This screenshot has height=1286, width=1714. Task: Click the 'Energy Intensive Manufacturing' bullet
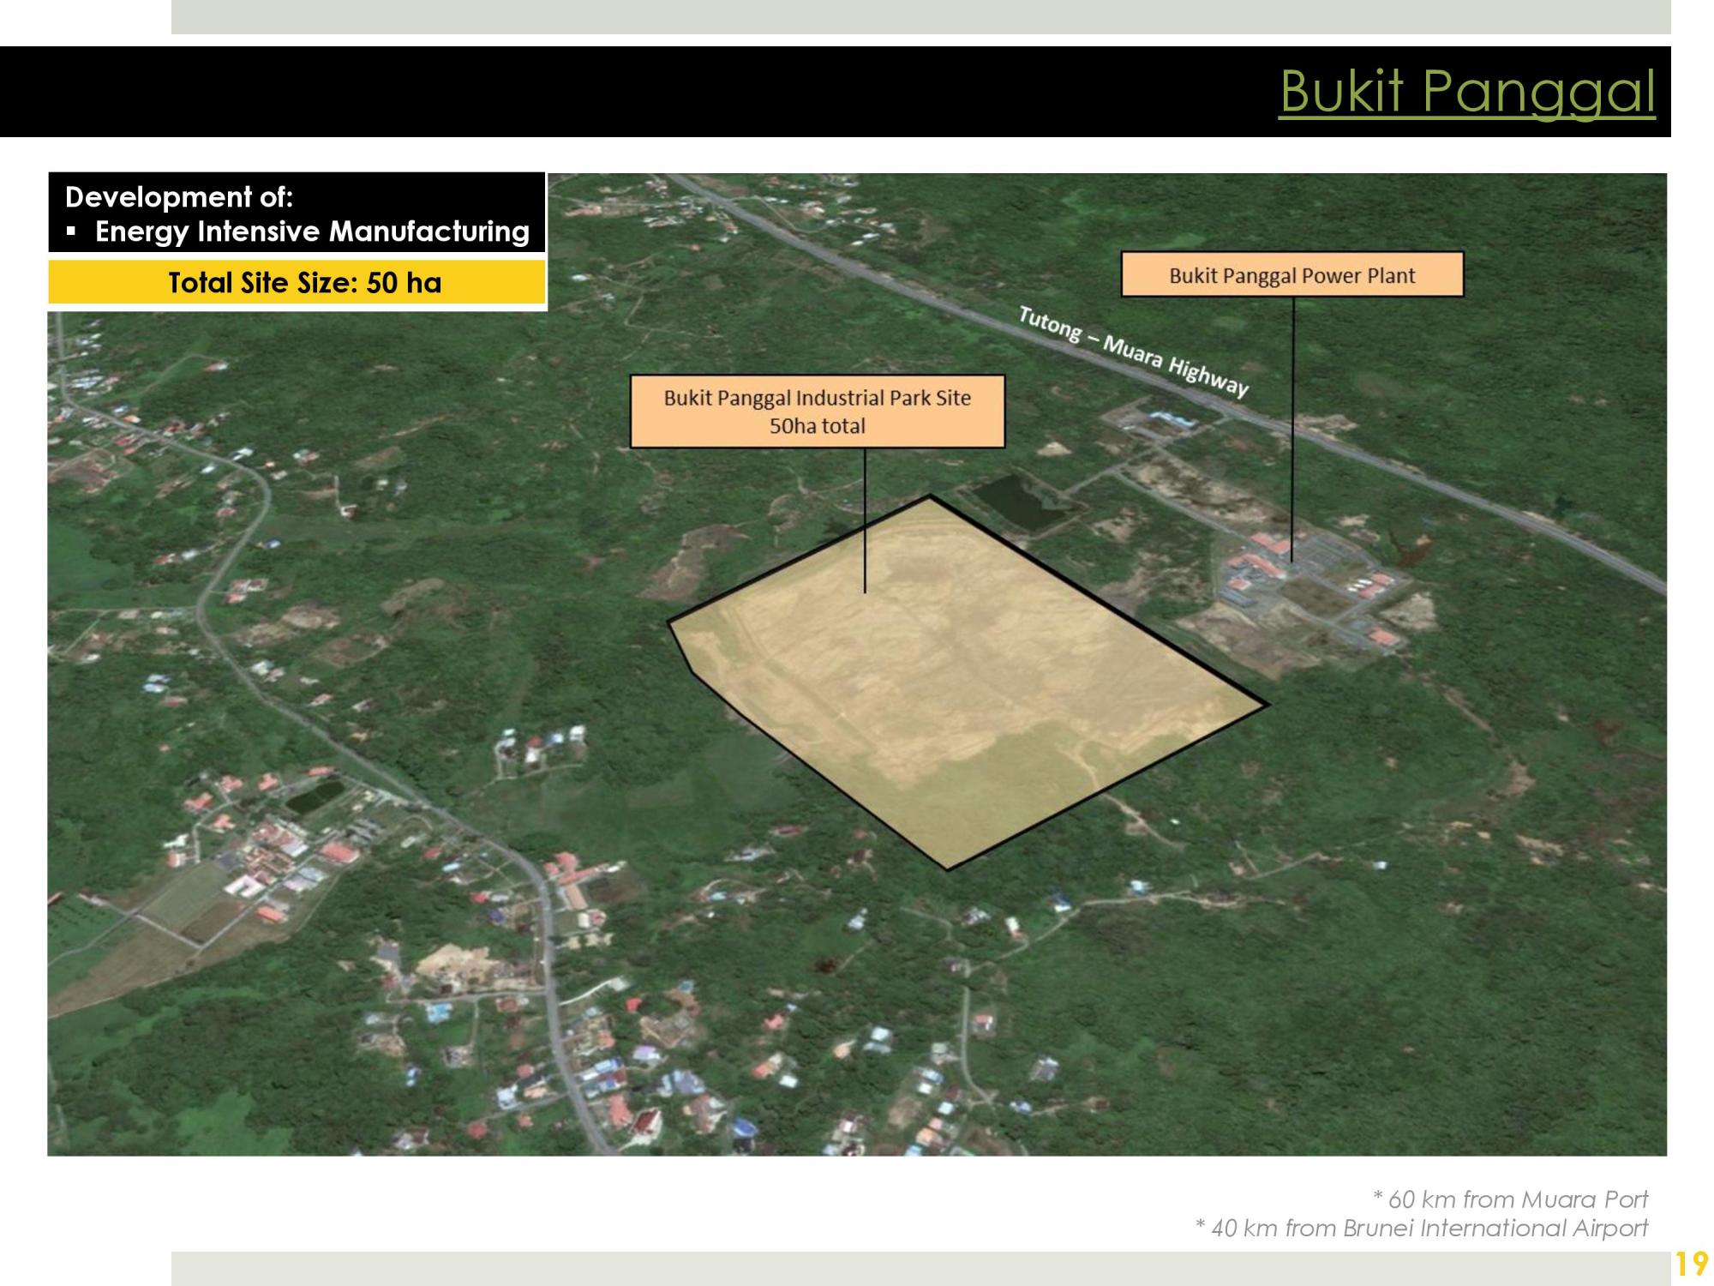pos(312,231)
